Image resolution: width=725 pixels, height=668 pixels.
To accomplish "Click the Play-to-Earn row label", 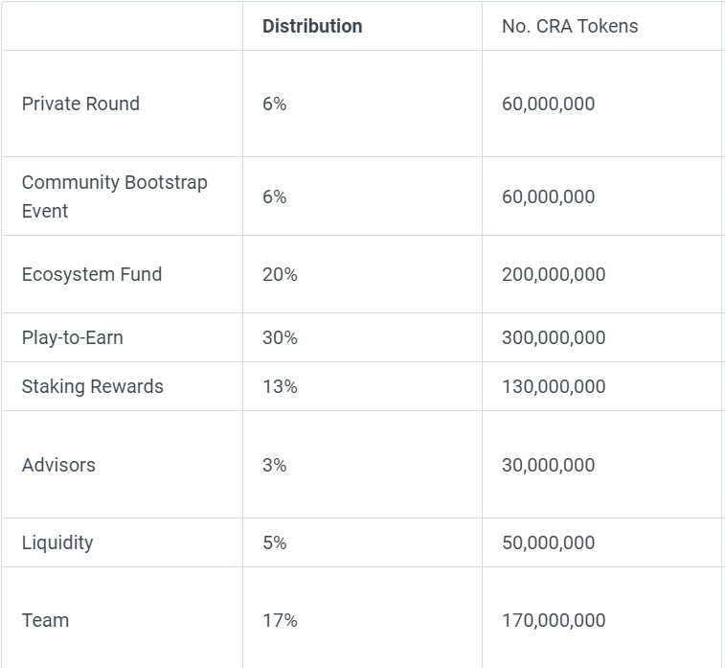I will pyautogui.click(x=73, y=337).
